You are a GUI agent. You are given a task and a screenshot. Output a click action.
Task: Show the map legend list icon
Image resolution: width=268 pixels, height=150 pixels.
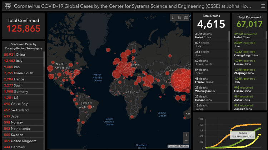tap(180, 17)
